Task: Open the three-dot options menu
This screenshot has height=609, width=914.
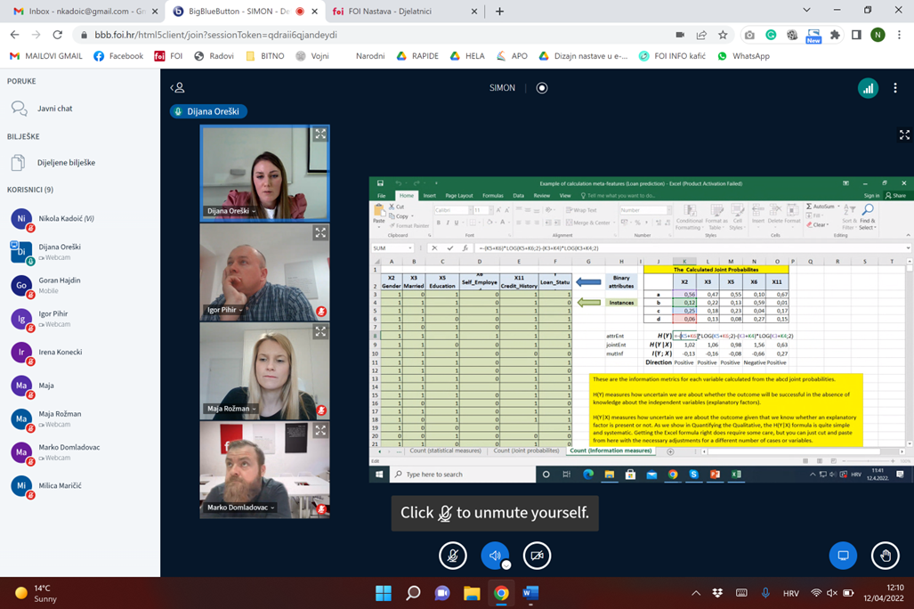Action: coord(895,88)
